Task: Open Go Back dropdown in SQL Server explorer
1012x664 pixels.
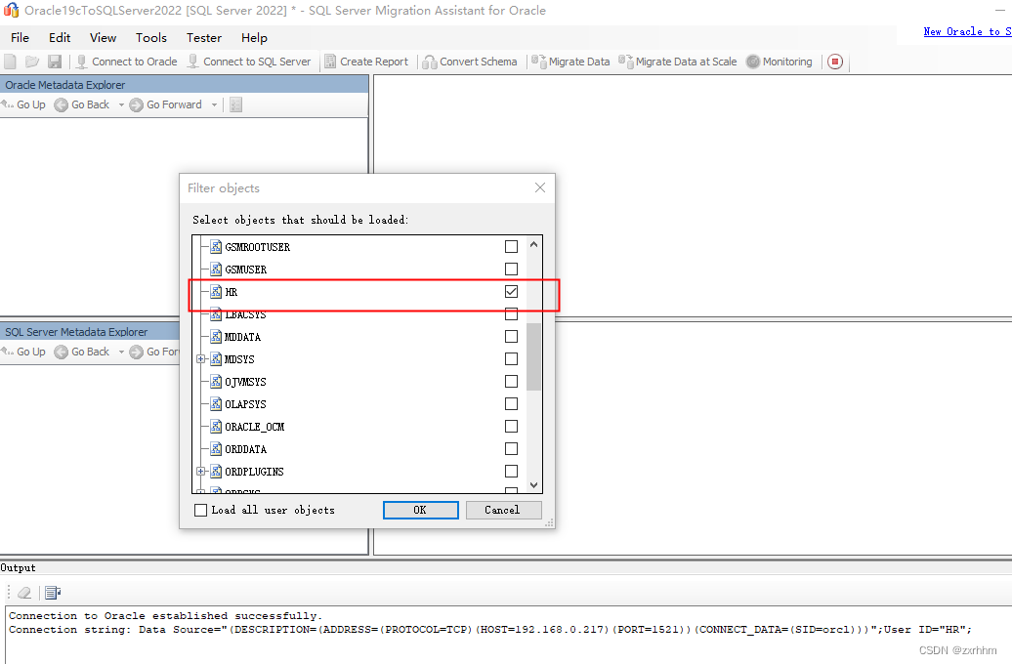Action: coord(121,352)
